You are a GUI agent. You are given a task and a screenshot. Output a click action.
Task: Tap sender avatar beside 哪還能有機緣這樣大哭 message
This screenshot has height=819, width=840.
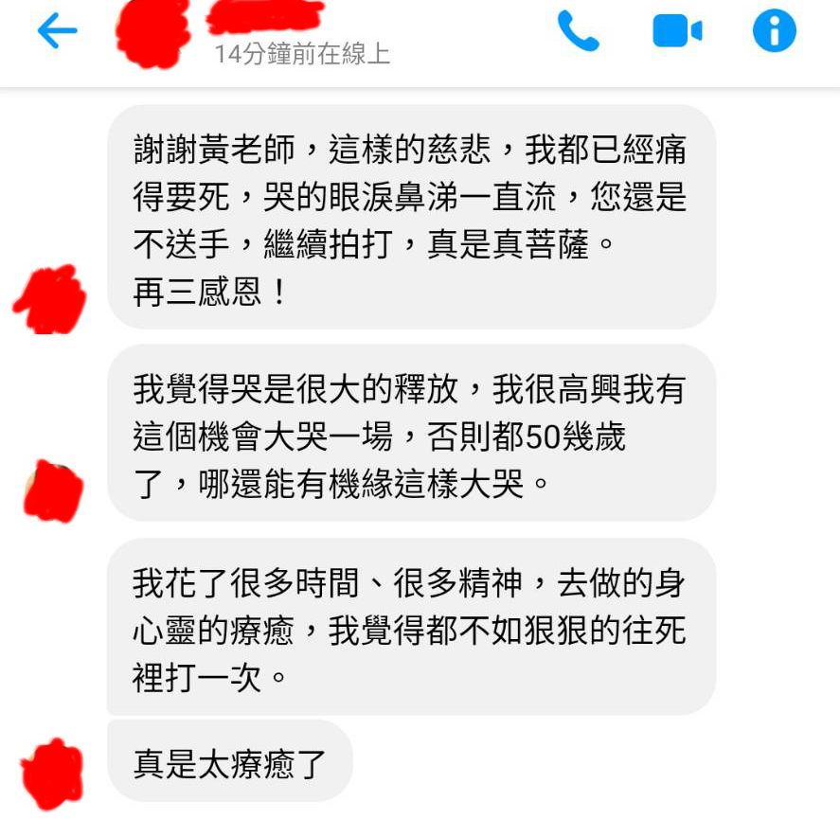tap(54, 491)
